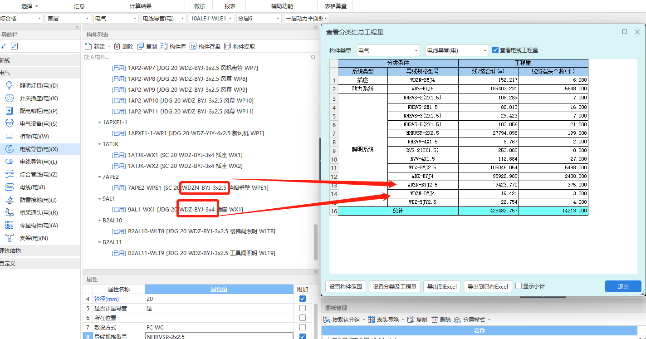
Task: Toggle 附加 checkbox for 所在位置 row
Action: pos(303,318)
